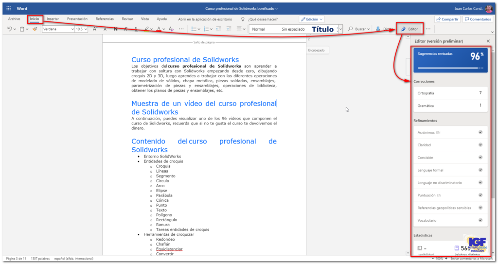Click the lightbulb tell-me icon
The image size is (498, 264).
click(x=243, y=19)
